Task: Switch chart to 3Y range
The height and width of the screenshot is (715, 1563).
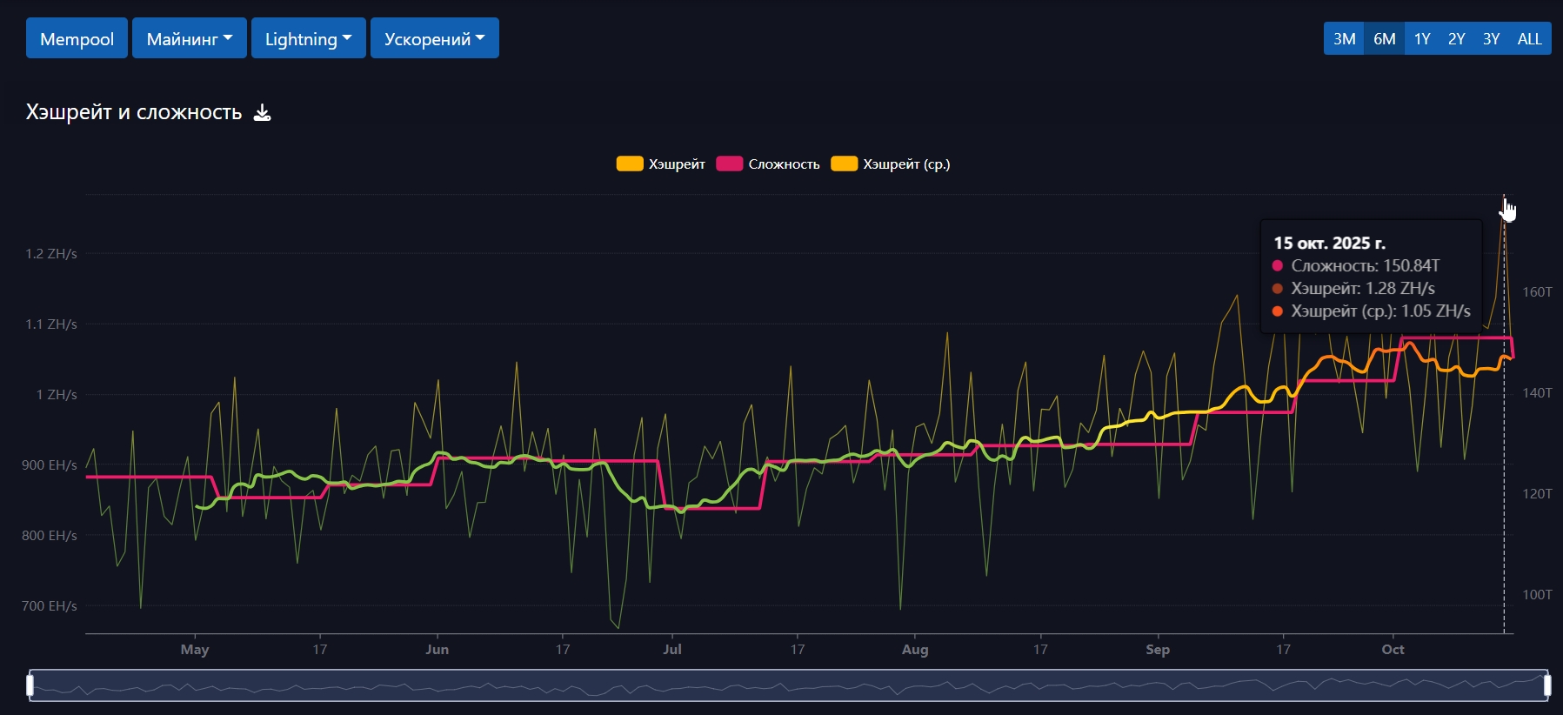Action: click(1491, 39)
